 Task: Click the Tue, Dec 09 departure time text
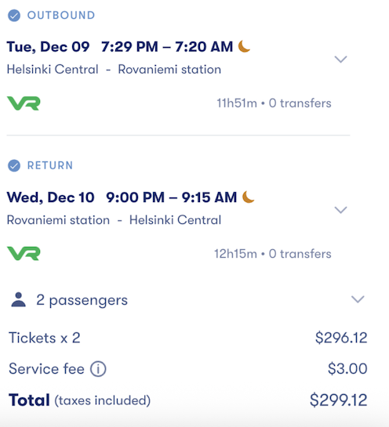pyautogui.click(x=120, y=46)
